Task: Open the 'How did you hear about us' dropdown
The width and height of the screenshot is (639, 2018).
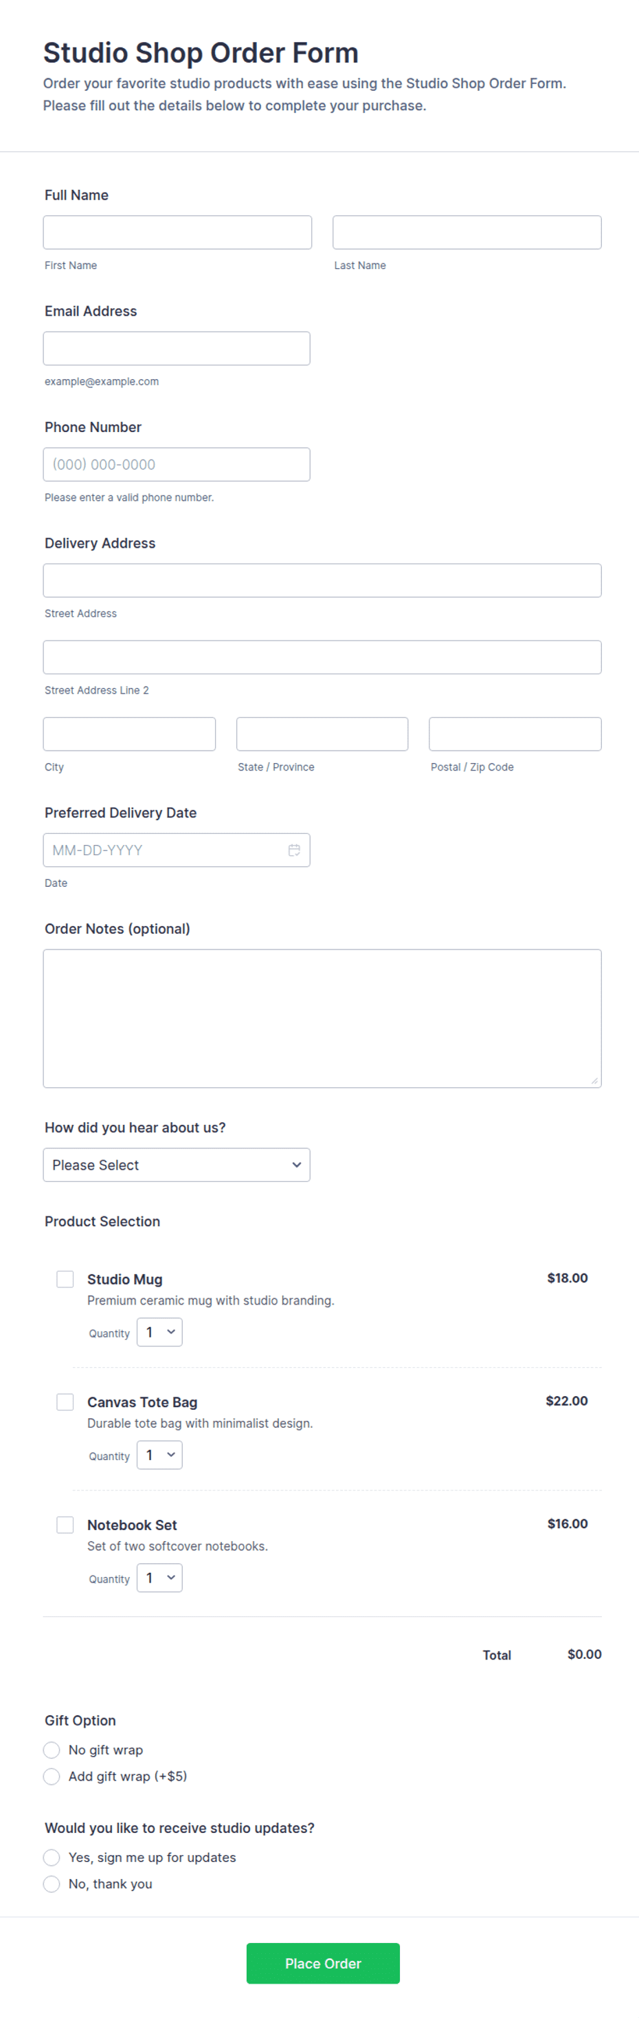Action: (x=177, y=1165)
